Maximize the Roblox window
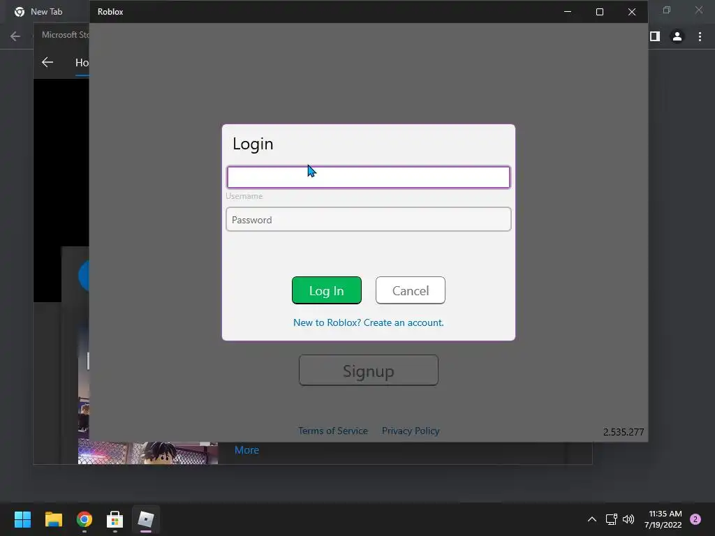715x536 pixels. point(600,12)
